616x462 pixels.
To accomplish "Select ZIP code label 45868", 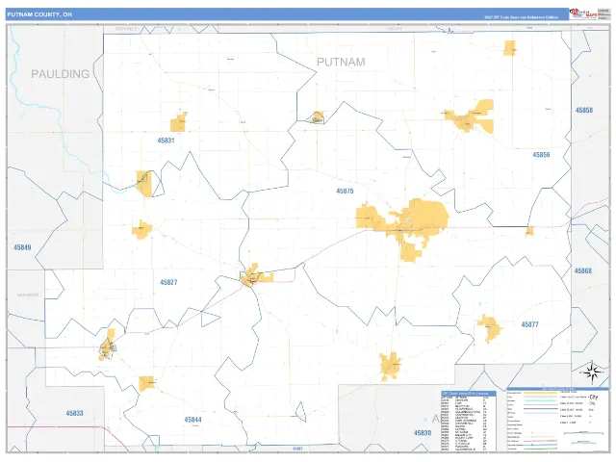I will (x=583, y=271).
